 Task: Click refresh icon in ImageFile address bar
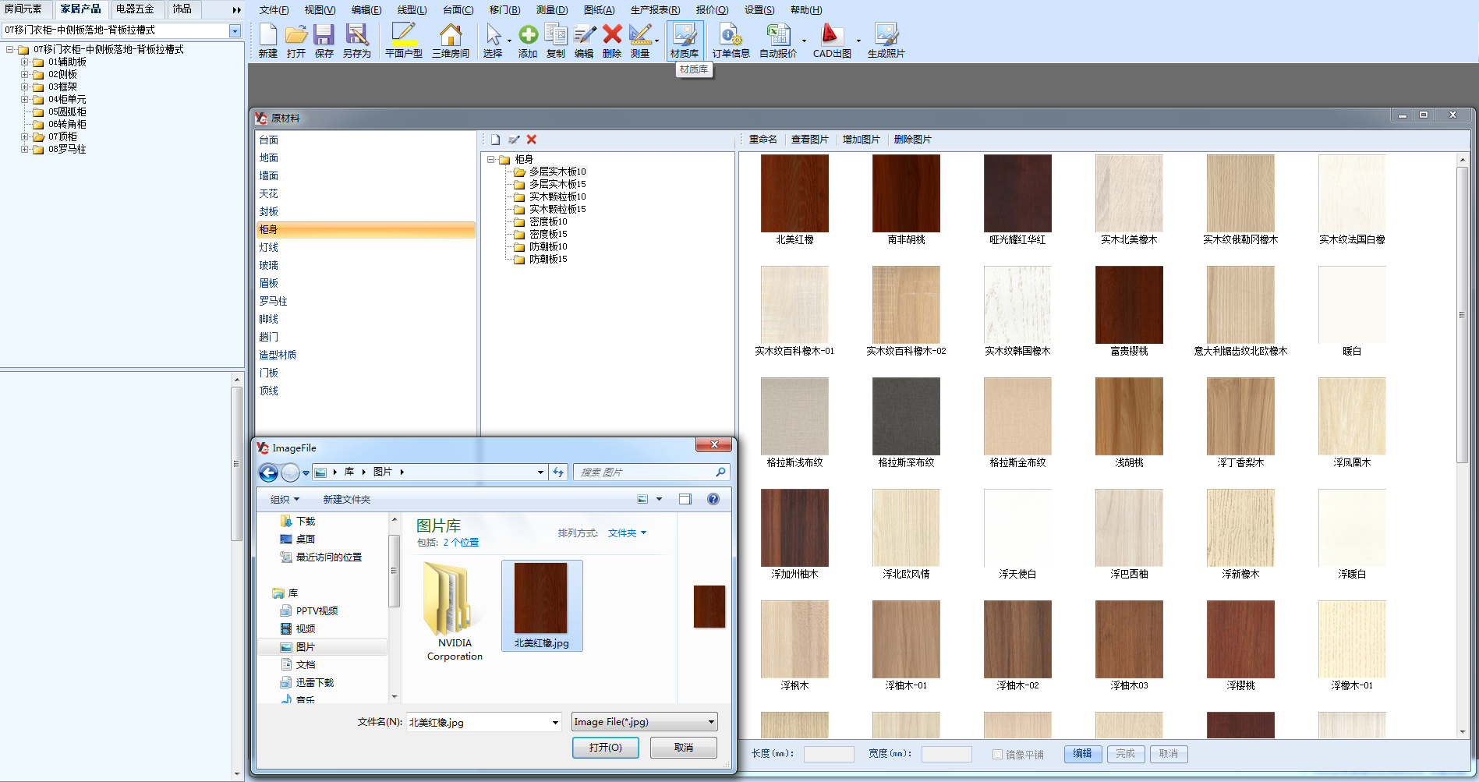(x=558, y=472)
